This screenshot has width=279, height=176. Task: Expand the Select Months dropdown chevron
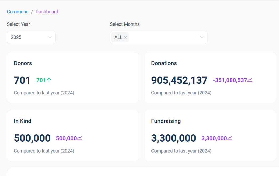click(202, 37)
